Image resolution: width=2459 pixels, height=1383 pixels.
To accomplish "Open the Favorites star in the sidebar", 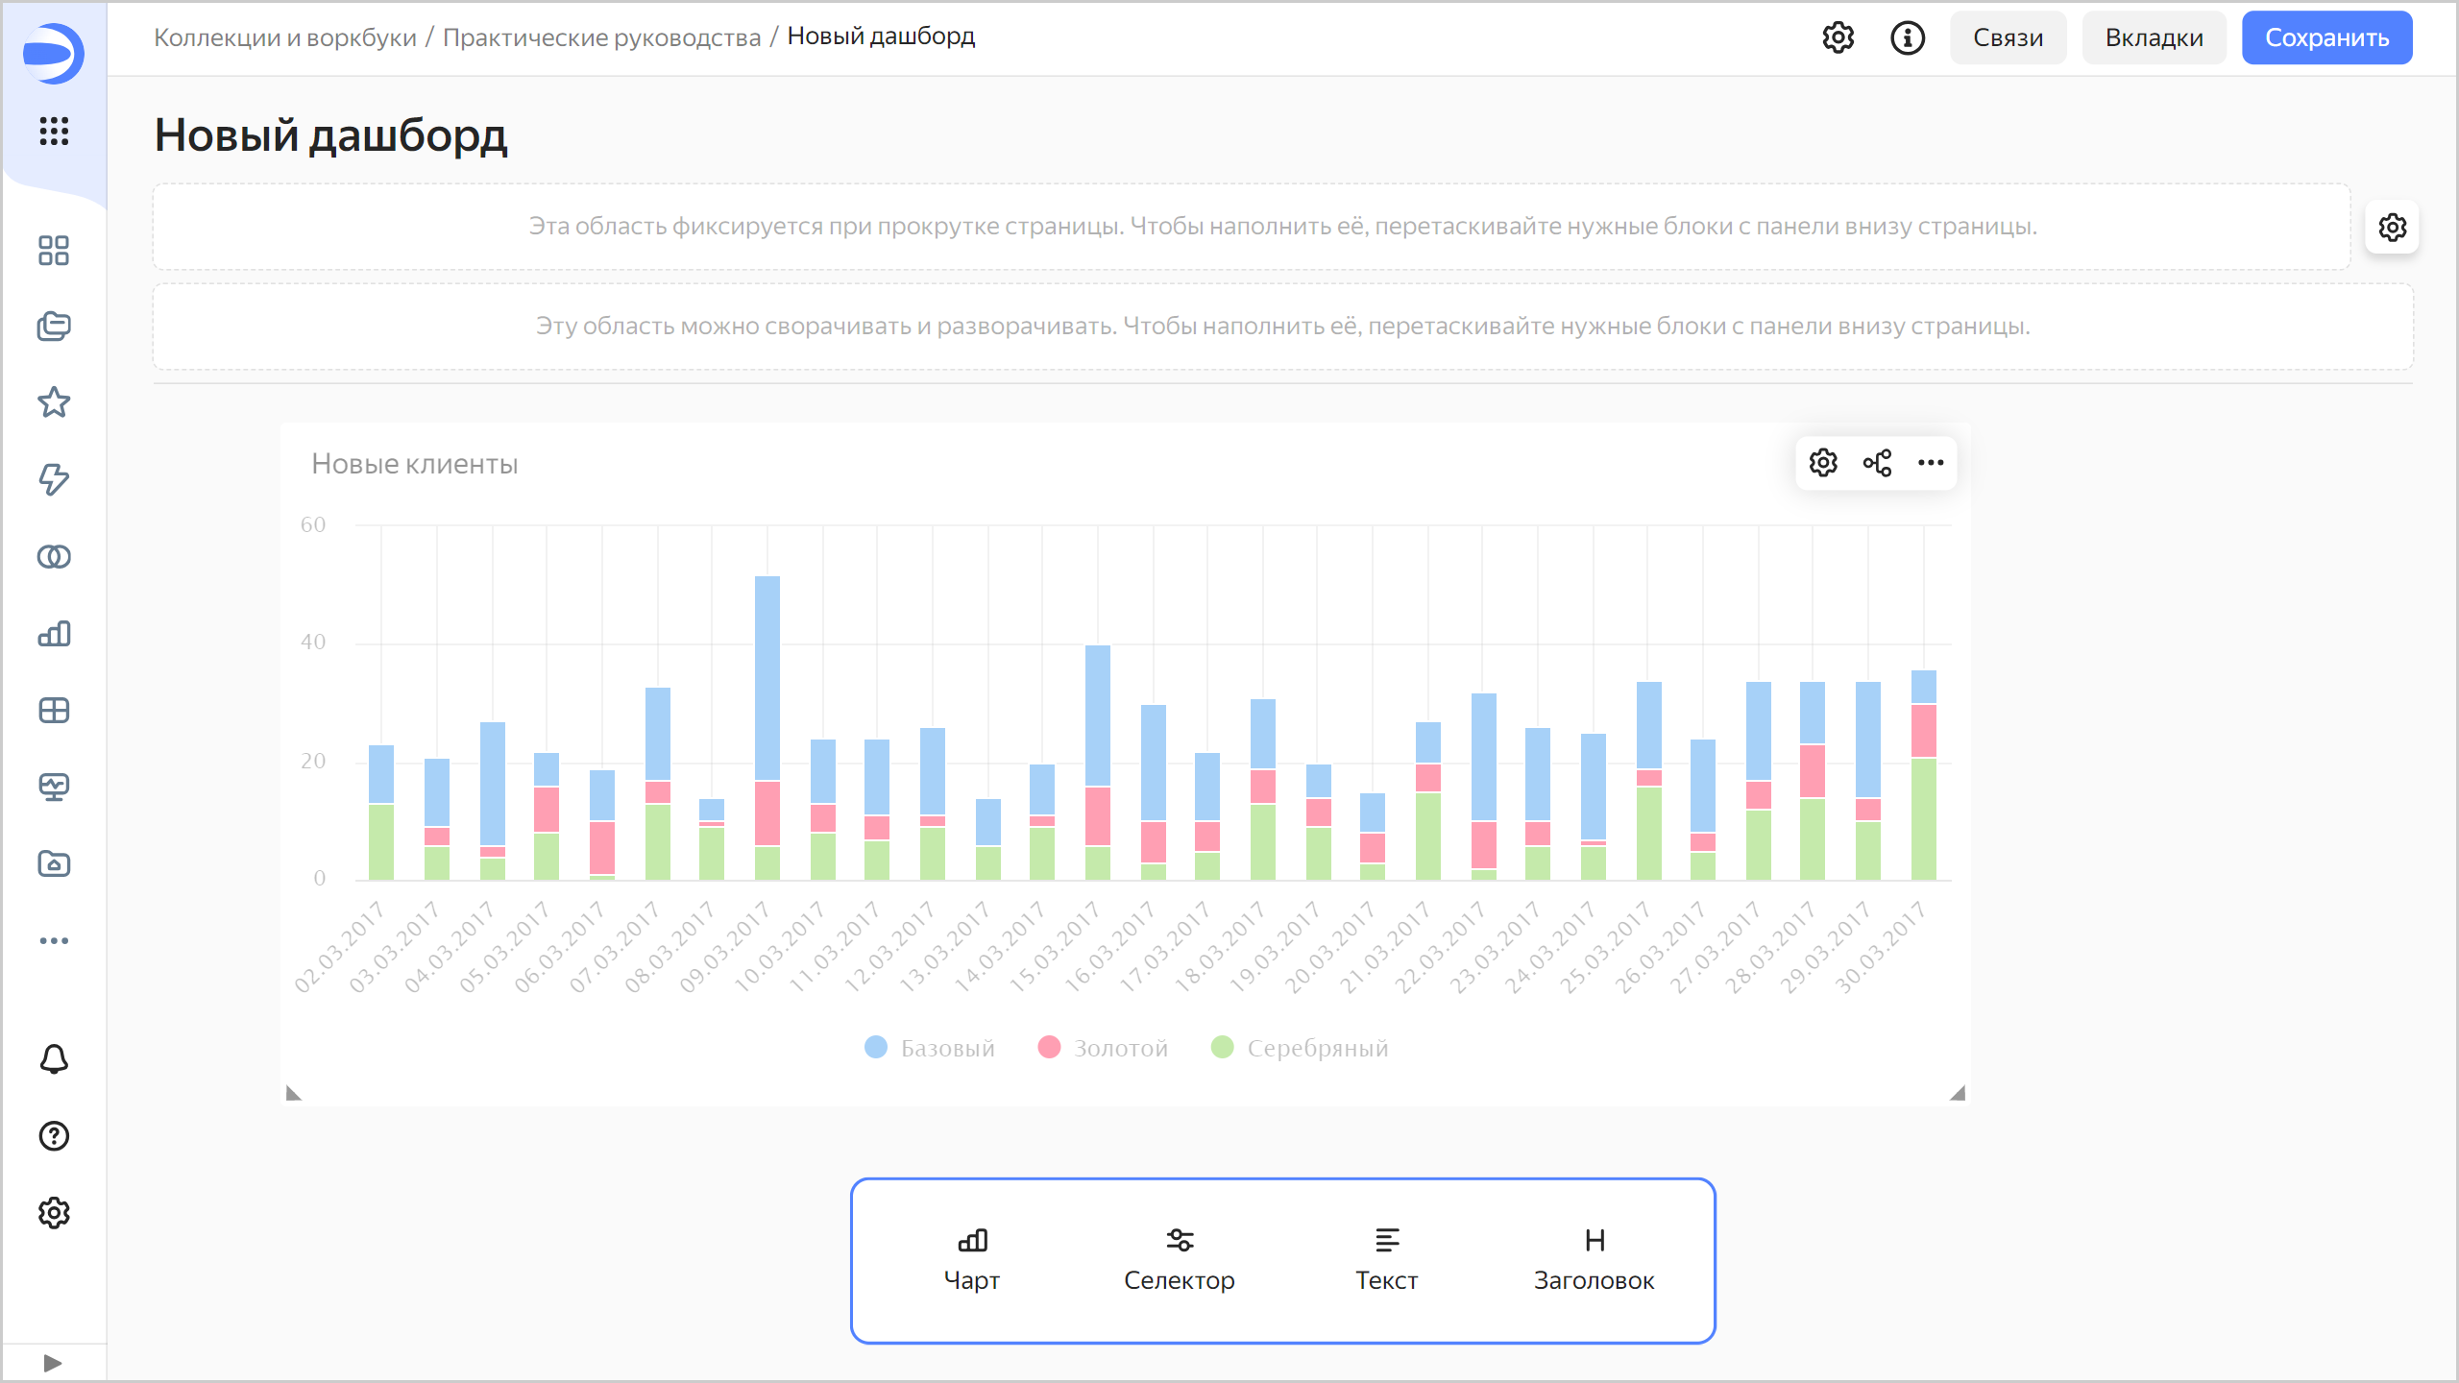I will pyautogui.click(x=54, y=402).
